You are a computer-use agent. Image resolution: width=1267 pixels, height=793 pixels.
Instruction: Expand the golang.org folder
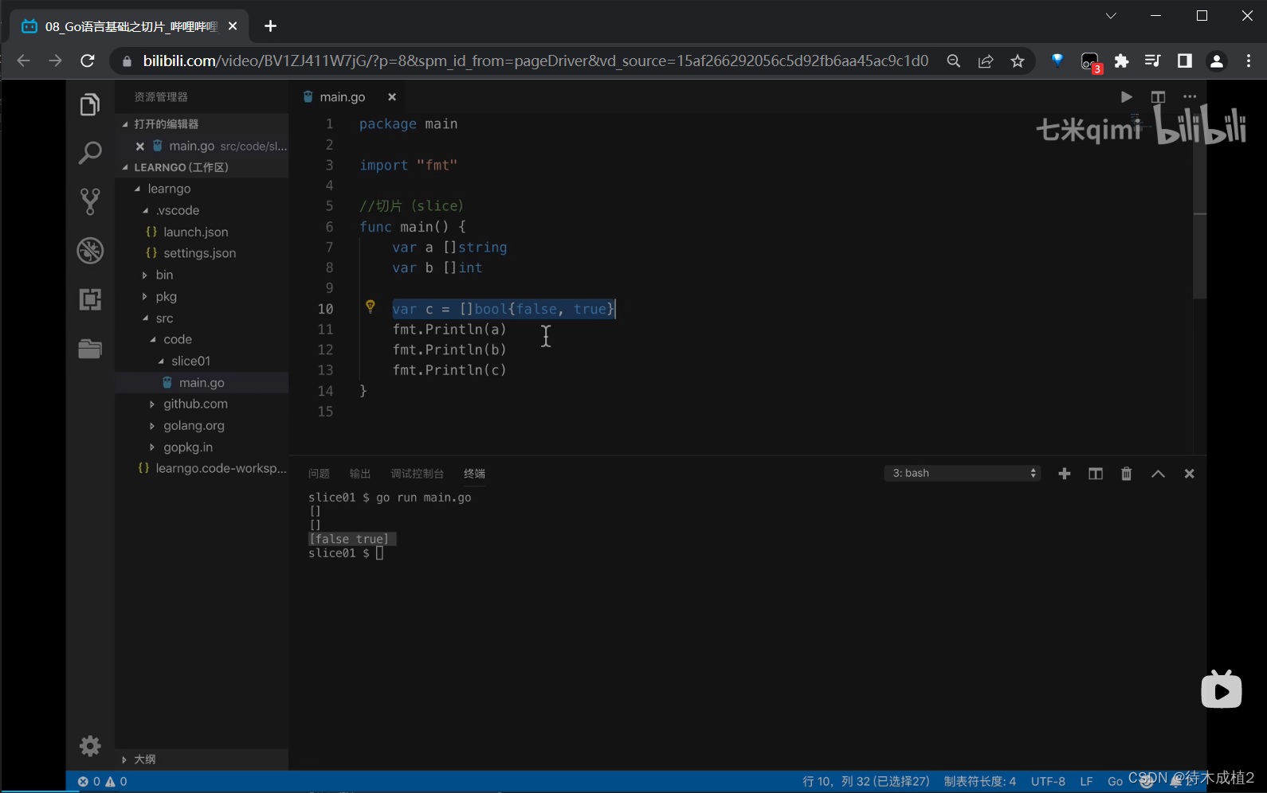(152, 426)
